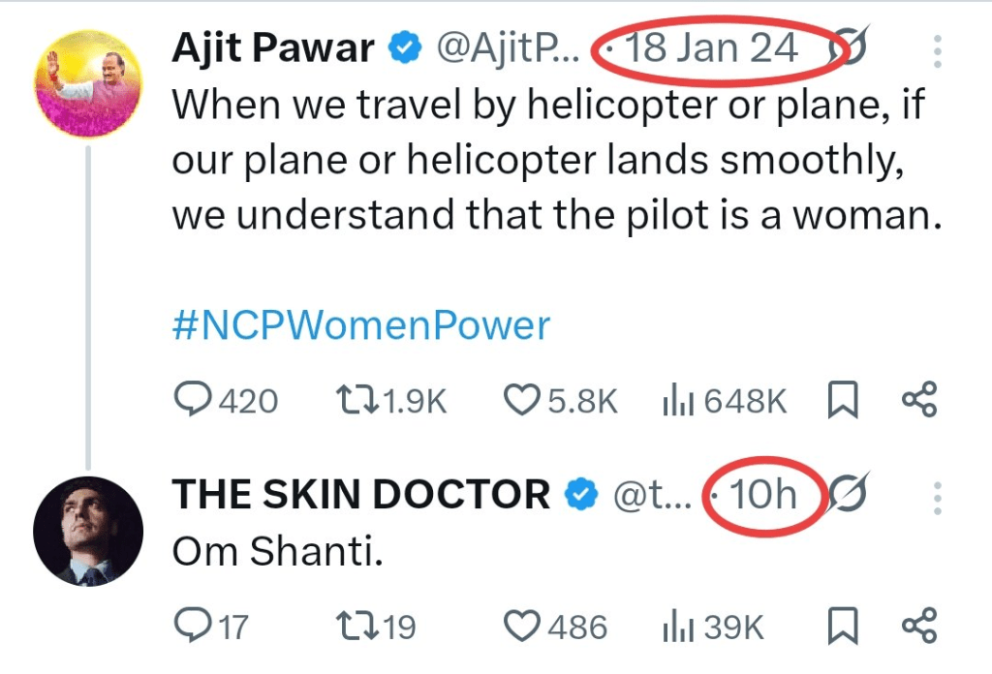
Task: Like Ajit Pawar's tweet with heart icon
Action: pyautogui.click(x=523, y=401)
